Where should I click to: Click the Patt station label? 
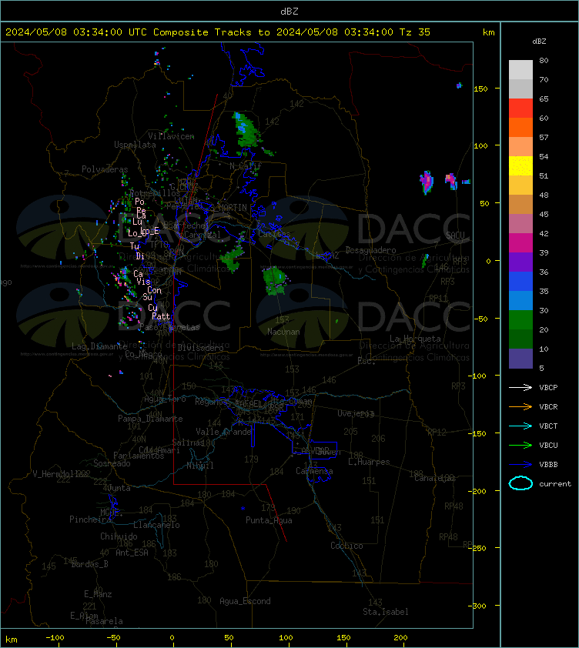[x=161, y=316]
